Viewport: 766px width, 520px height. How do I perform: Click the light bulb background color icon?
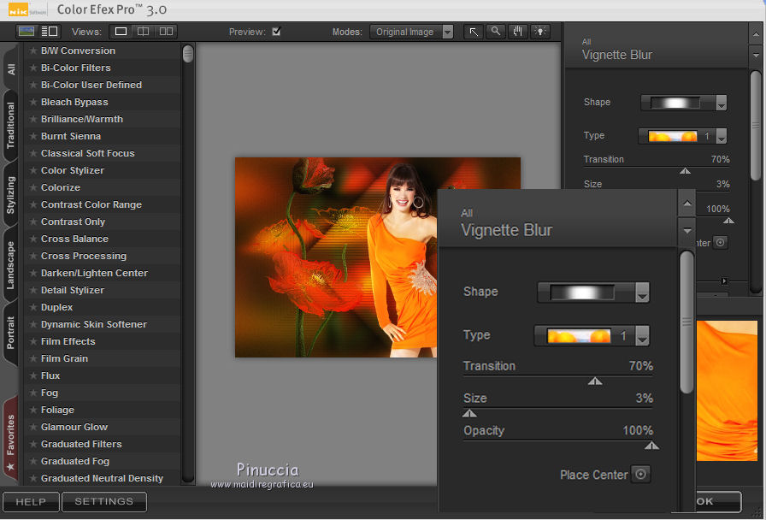click(x=539, y=32)
